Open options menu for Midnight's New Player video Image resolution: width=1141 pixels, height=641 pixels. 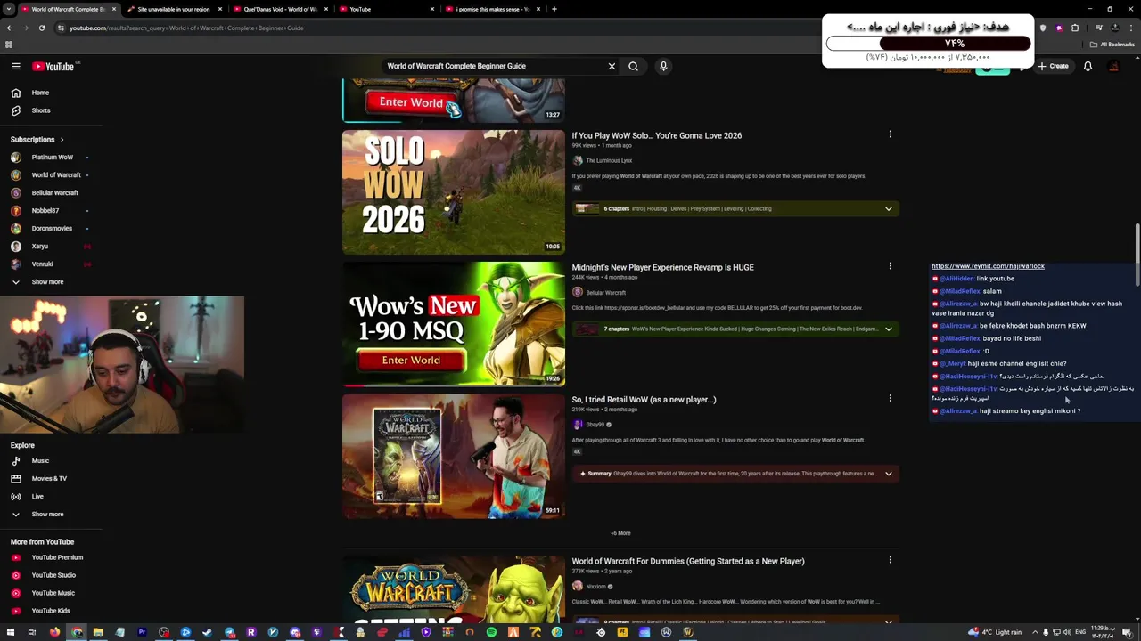pos(890,266)
